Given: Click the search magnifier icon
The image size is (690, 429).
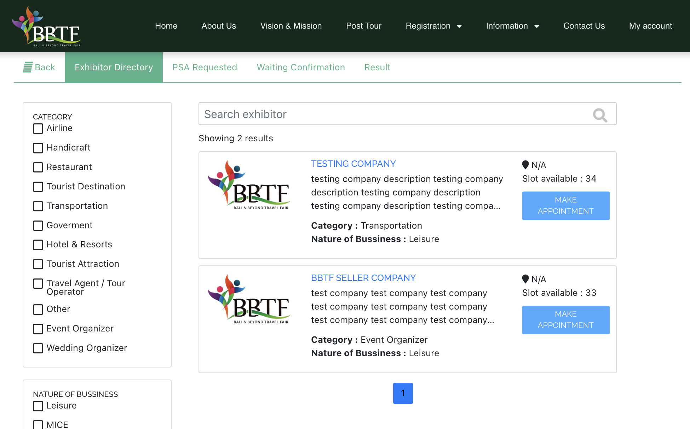Looking at the screenshot, I should click(x=600, y=115).
